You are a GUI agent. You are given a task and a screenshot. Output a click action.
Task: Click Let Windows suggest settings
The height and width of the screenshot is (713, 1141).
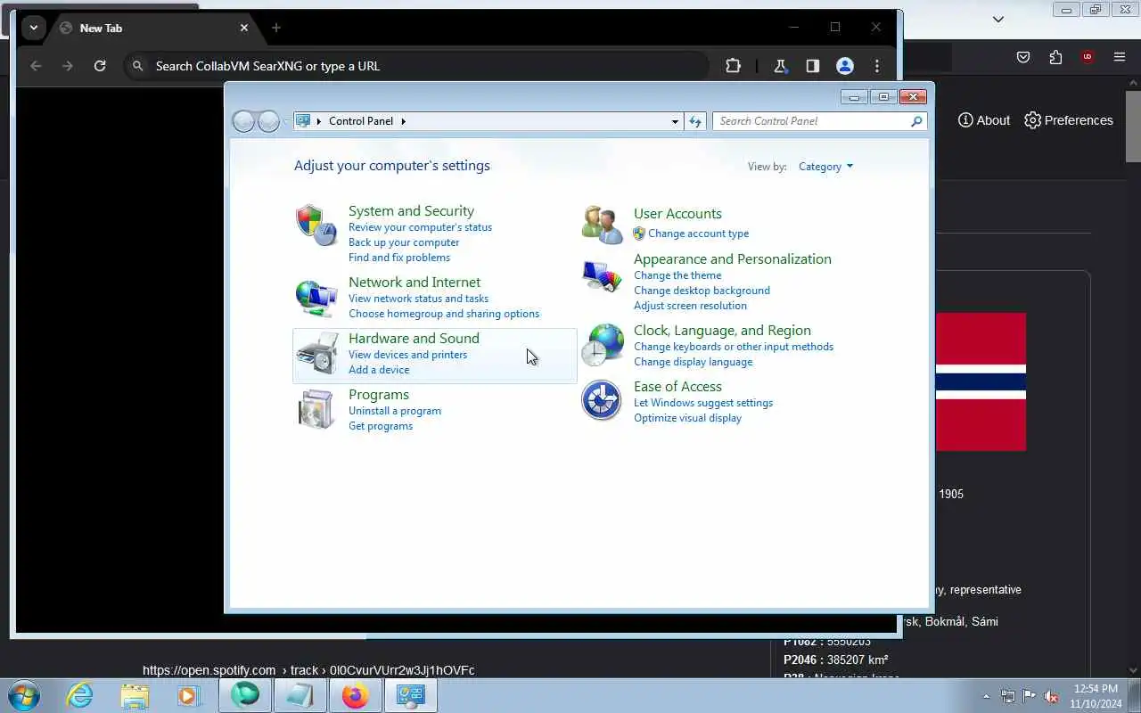pyautogui.click(x=703, y=403)
